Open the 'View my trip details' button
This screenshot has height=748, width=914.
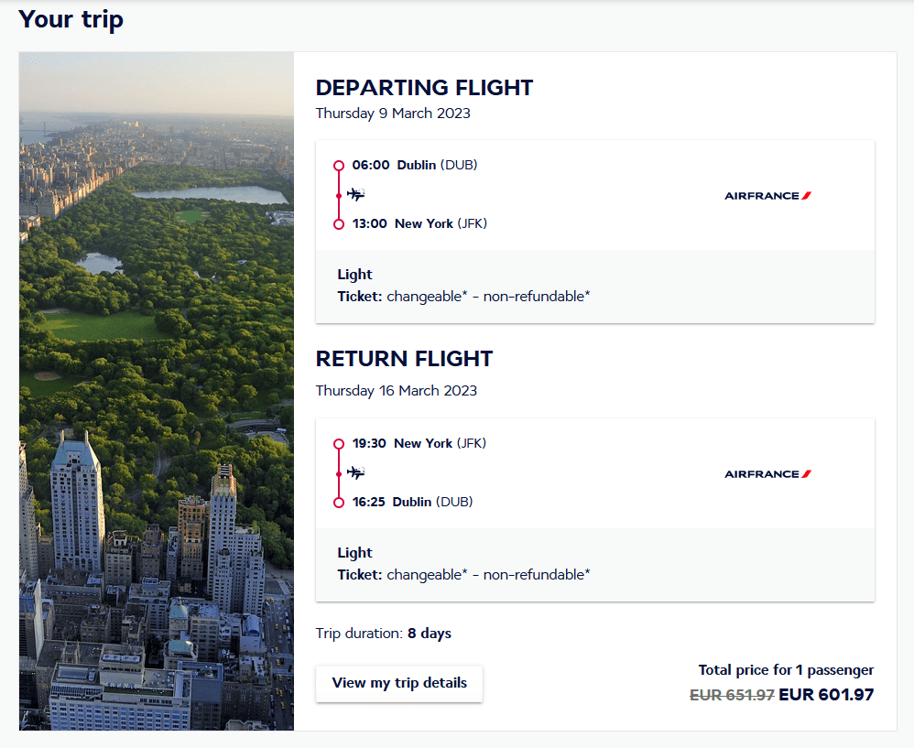tap(398, 683)
